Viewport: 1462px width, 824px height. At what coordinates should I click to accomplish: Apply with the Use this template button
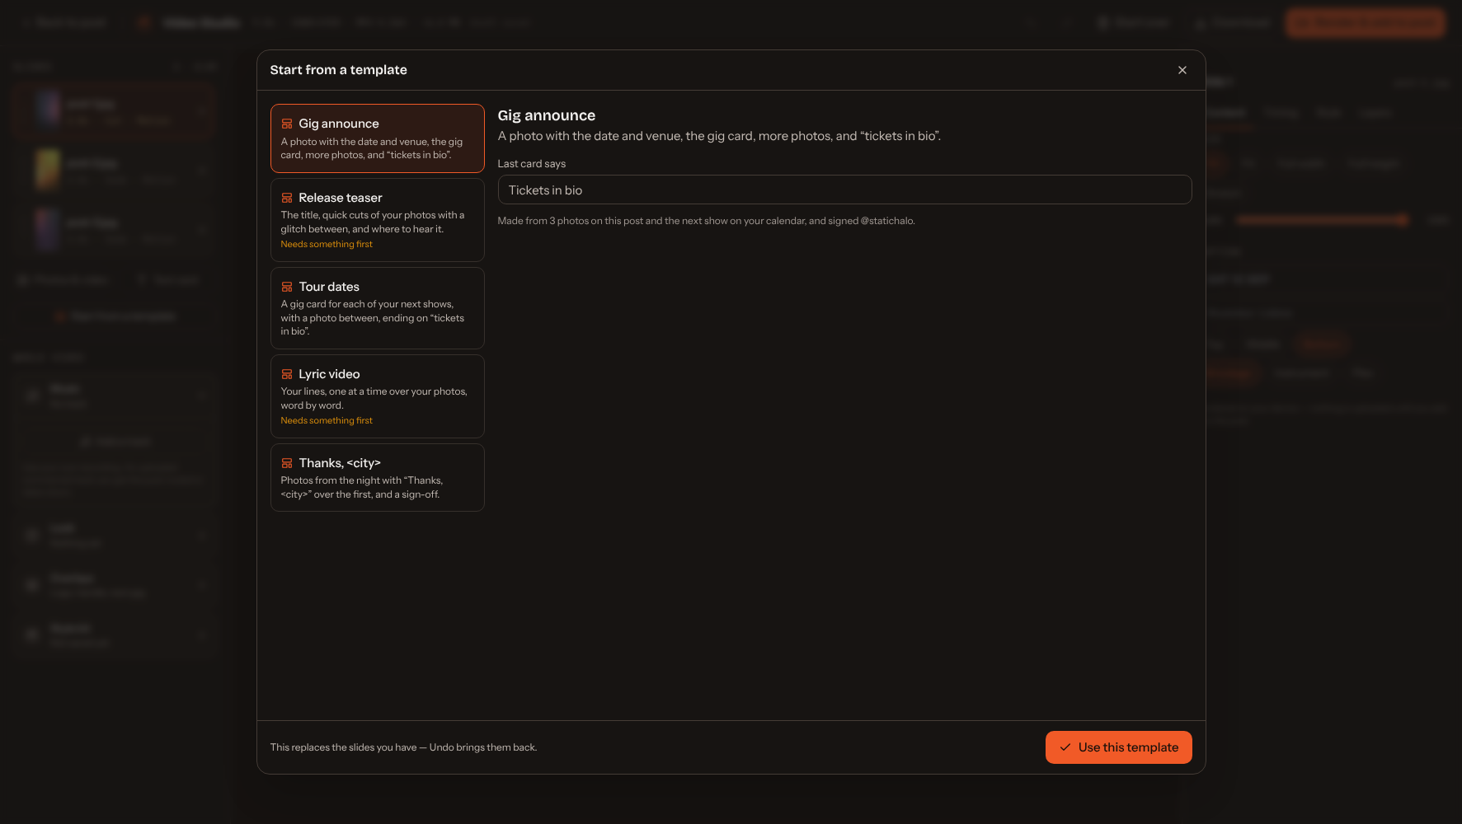click(x=1119, y=747)
